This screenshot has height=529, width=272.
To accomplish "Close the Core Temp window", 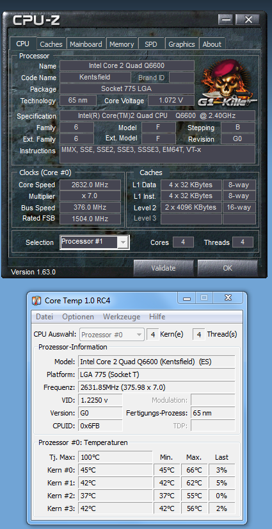I will point(228,298).
